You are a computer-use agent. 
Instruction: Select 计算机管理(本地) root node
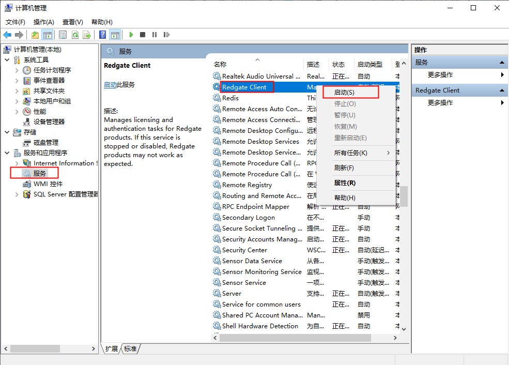tap(37, 49)
